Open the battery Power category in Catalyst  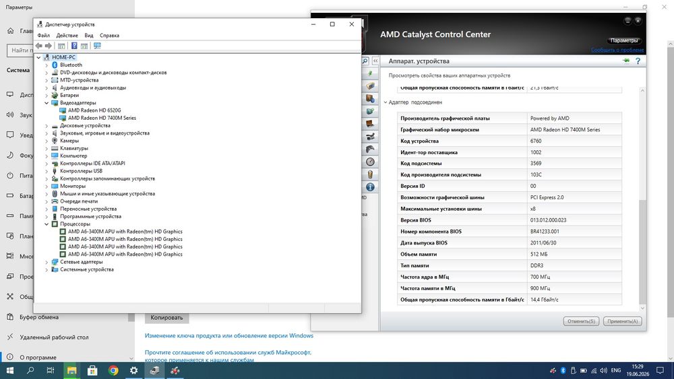click(x=370, y=174)
